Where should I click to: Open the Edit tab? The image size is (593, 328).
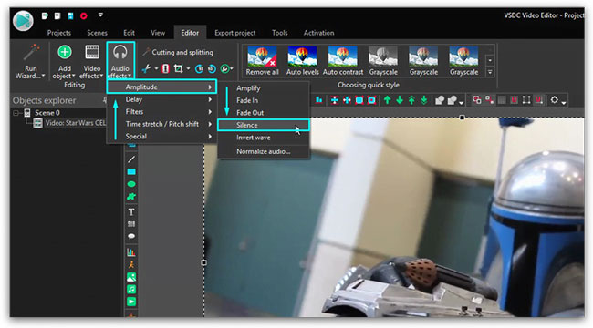pyautogui.click(x=129, y=33)
